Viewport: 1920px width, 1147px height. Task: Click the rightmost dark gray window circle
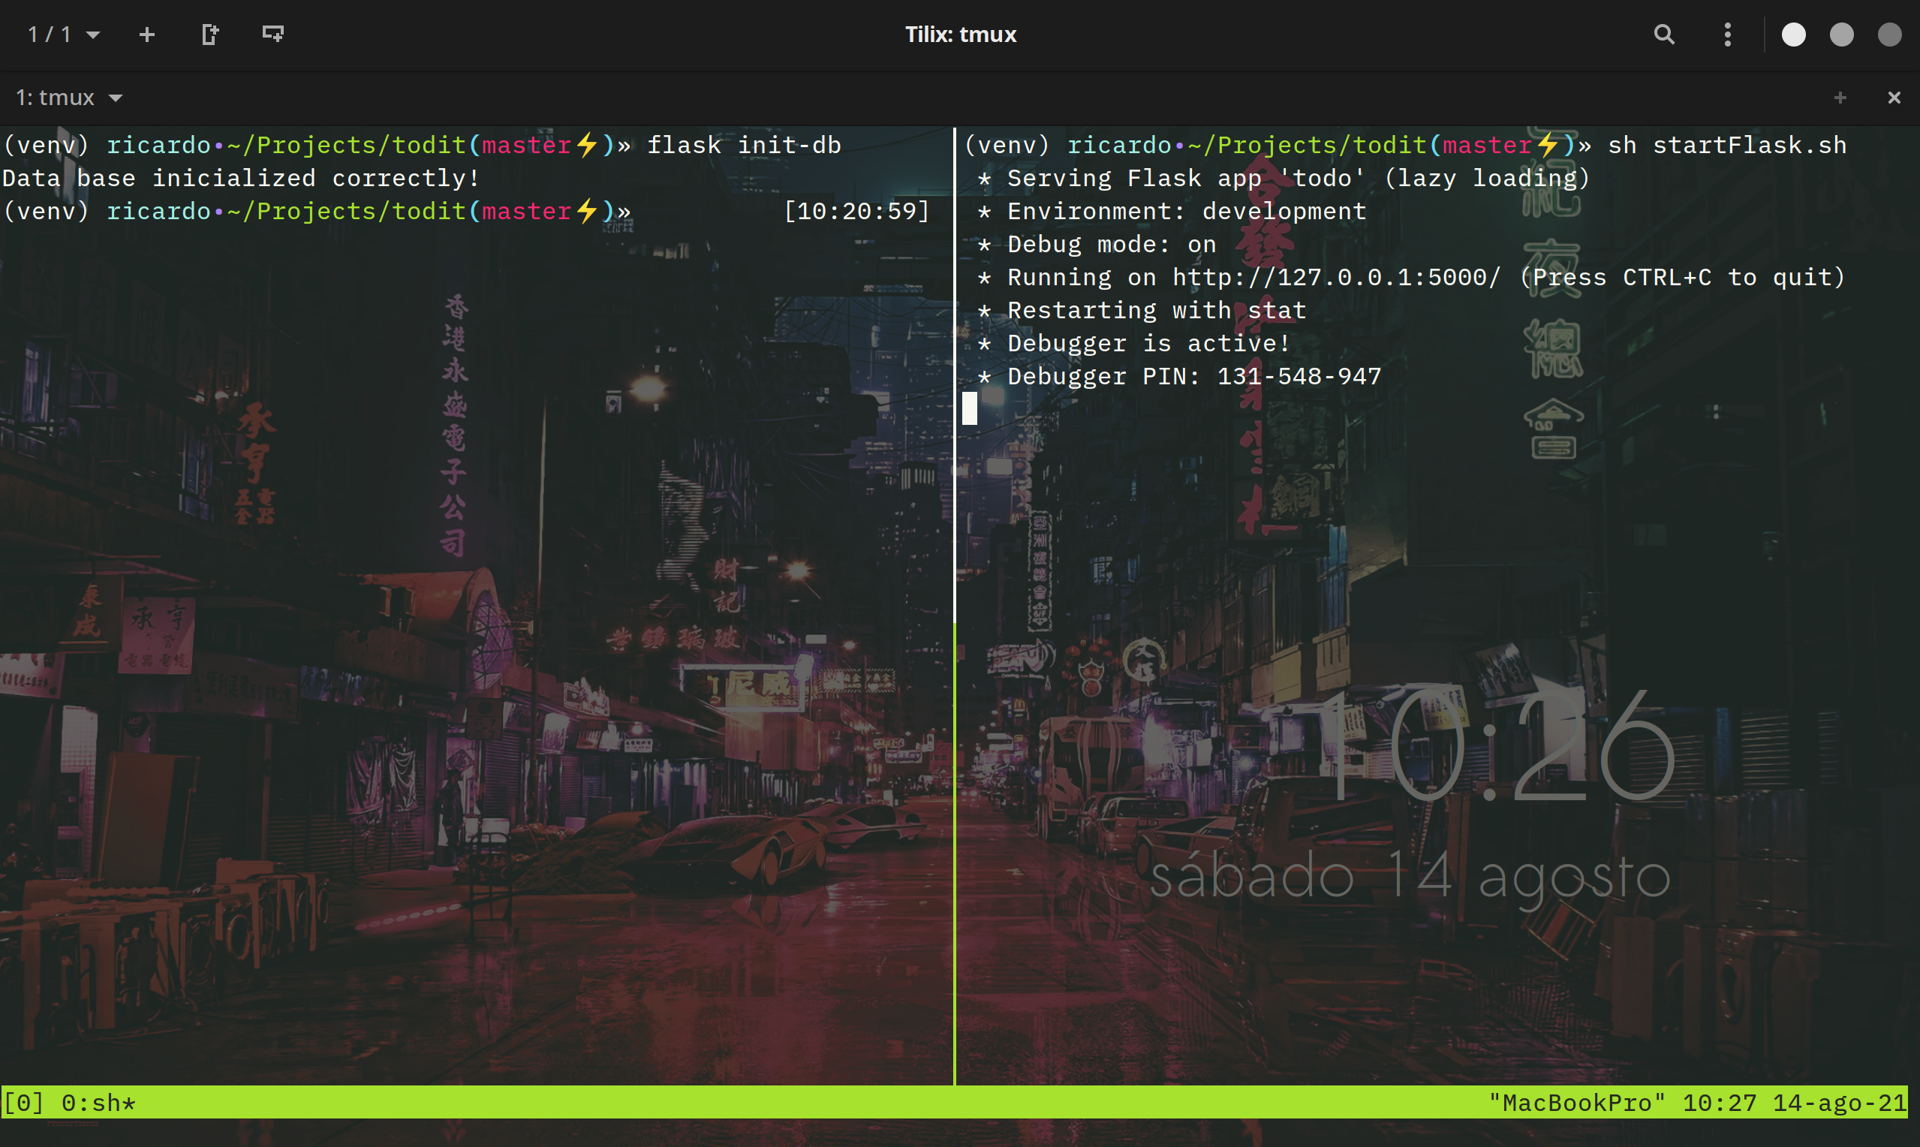[x=1889, y=35]
